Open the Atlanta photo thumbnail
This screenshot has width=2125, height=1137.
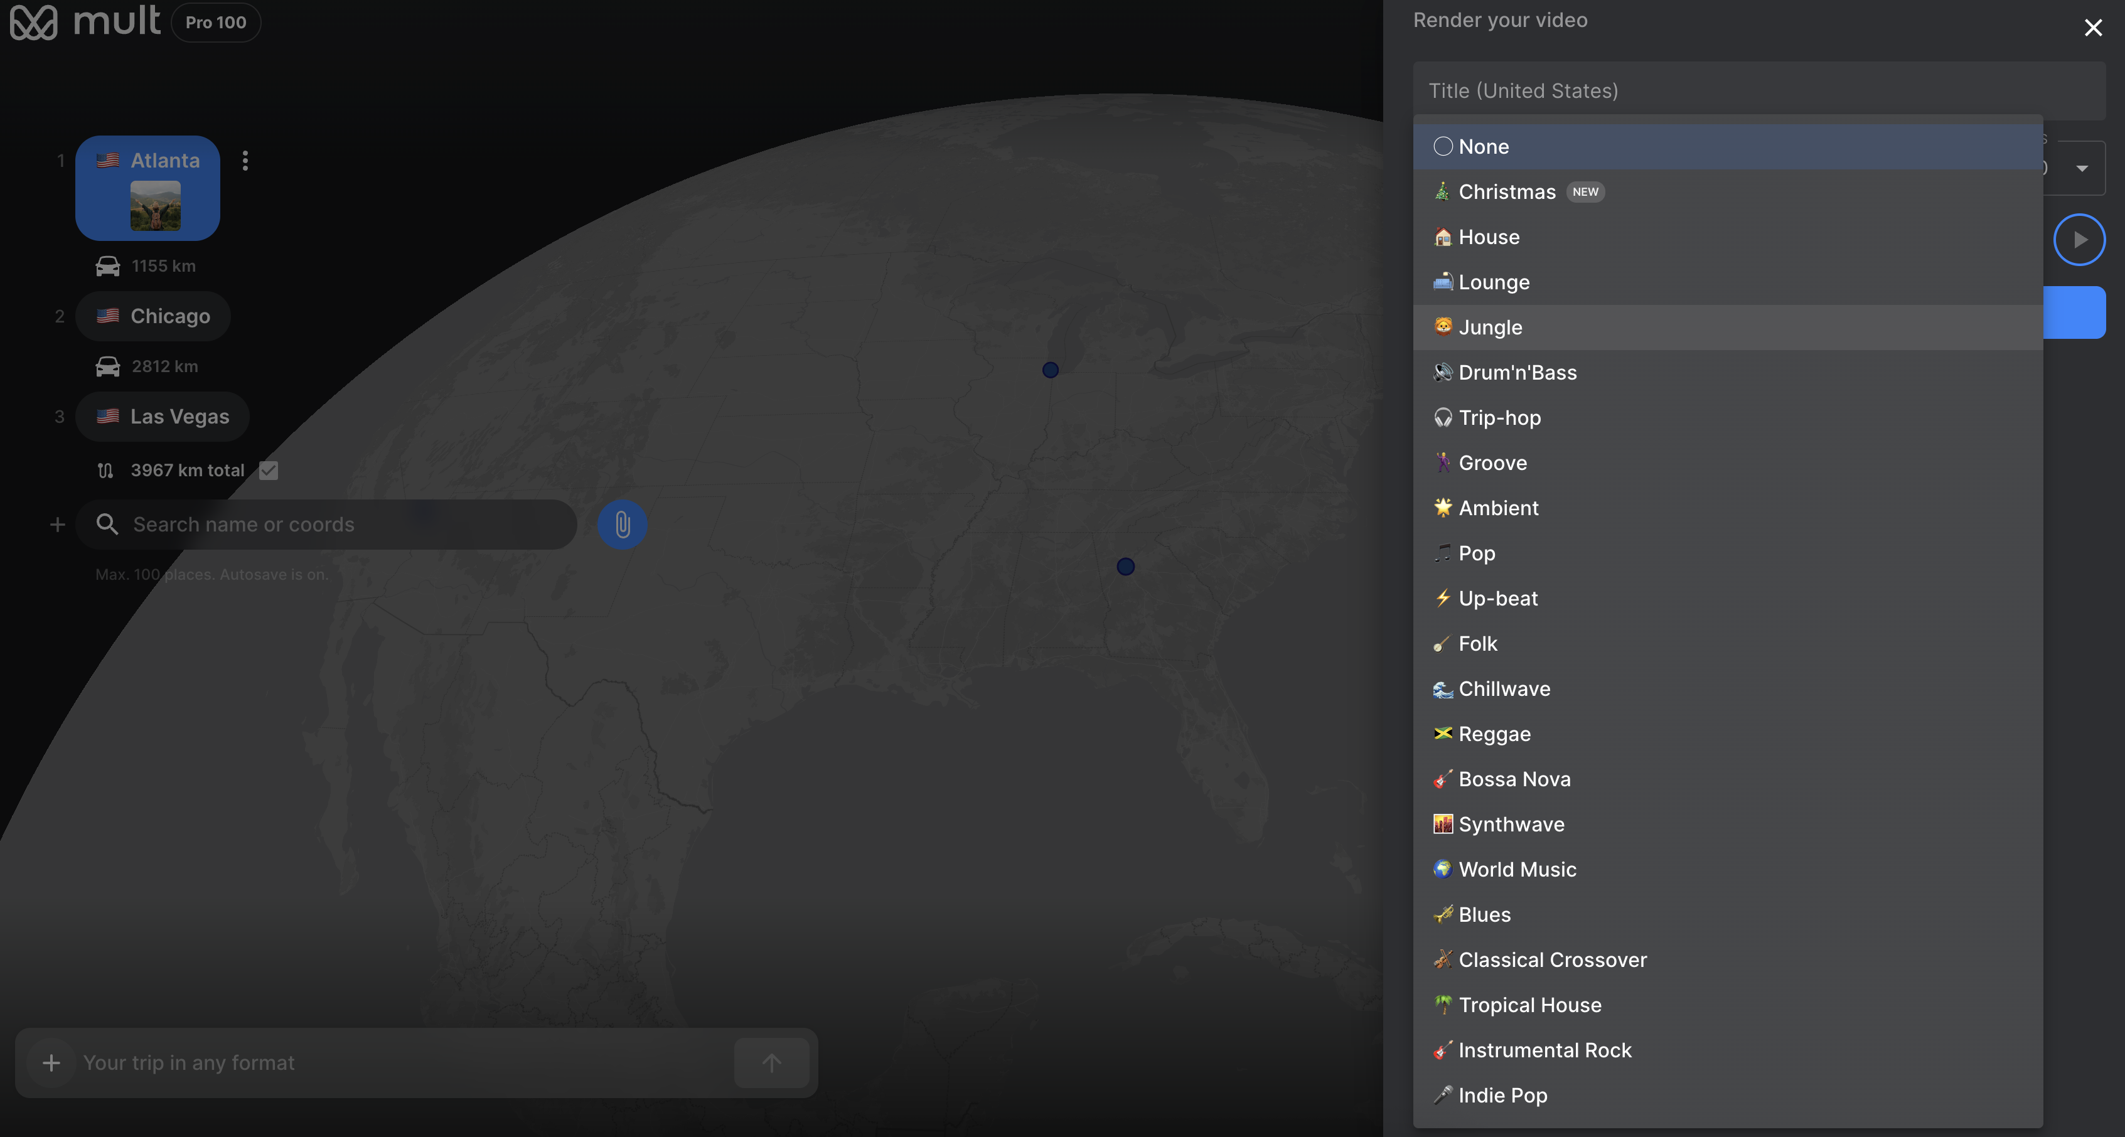tap(155, 205)
